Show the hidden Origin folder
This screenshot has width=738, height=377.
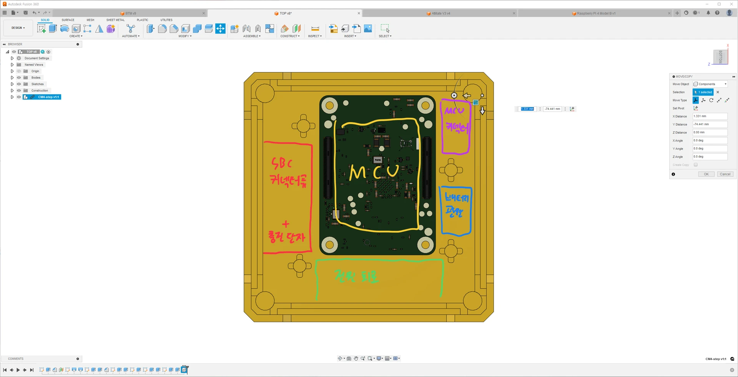click(x=19, y=71)
